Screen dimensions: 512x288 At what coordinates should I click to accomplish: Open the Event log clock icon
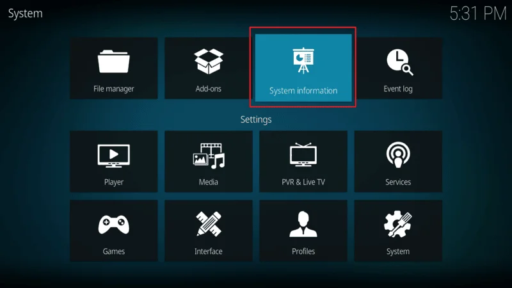399,62
